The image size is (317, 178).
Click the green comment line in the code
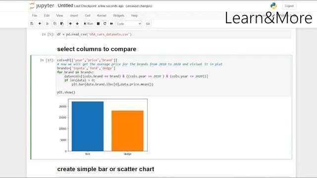coord(140,64)
